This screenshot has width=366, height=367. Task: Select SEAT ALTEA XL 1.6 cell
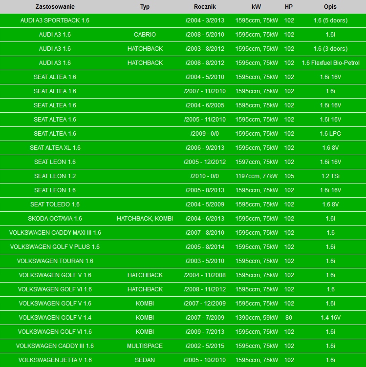coord(55,148)
